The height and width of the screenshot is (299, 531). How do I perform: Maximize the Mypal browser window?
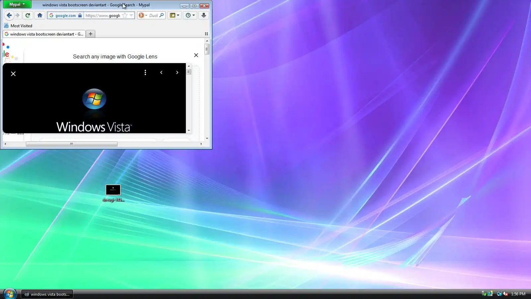tap(194, 6)
